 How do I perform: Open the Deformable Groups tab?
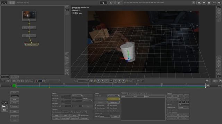click(145, 94)
